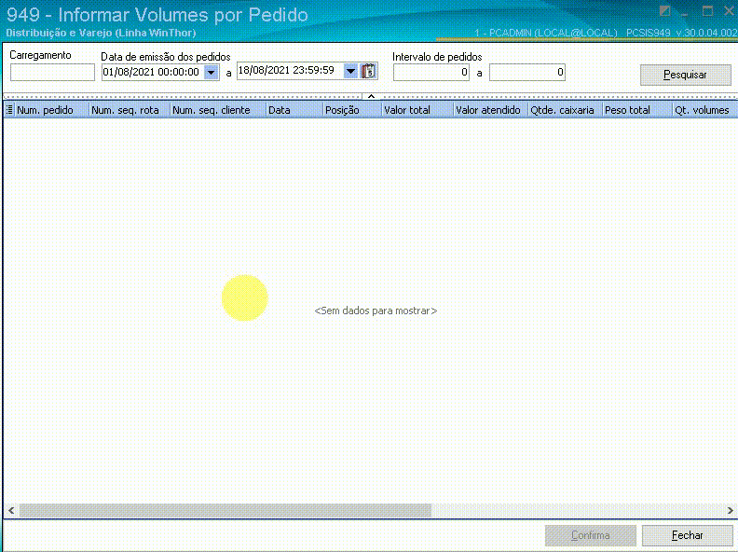Click the Fechar button

click(687, 535)
